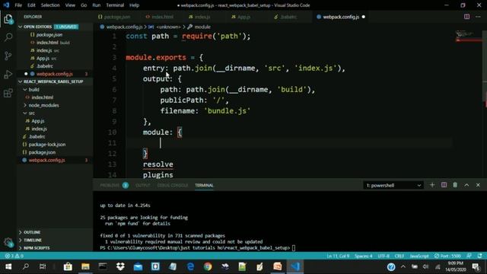Open Windows taskbar search
The image size is (487, 274).
tap(26, 266)
